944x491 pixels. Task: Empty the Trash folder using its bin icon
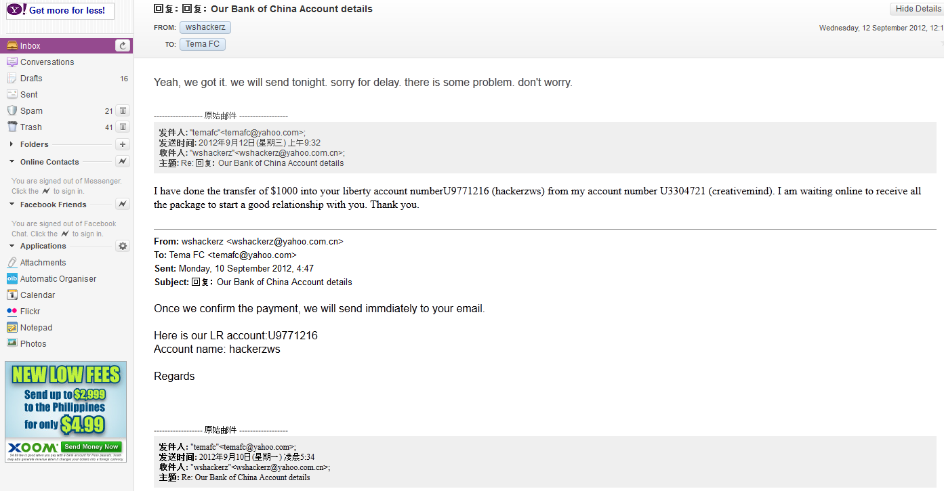[x=123, y=127]
